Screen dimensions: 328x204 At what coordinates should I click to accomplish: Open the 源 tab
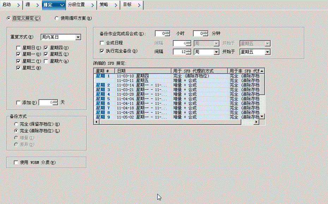pyautogui.click(x=27, y=5)
